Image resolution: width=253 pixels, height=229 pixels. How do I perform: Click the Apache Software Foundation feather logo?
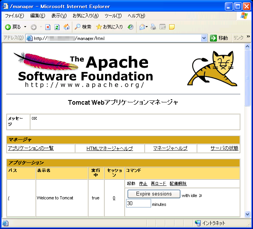click(x=83, y=70)
